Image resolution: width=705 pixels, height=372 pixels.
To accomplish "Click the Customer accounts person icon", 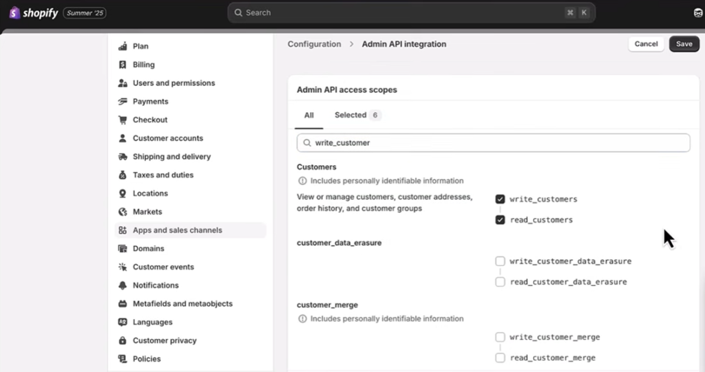I will (123, 138).
